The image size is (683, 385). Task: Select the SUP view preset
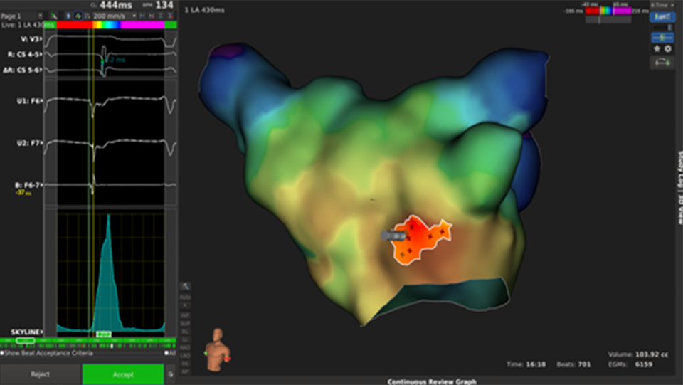[x=185, y=323]
